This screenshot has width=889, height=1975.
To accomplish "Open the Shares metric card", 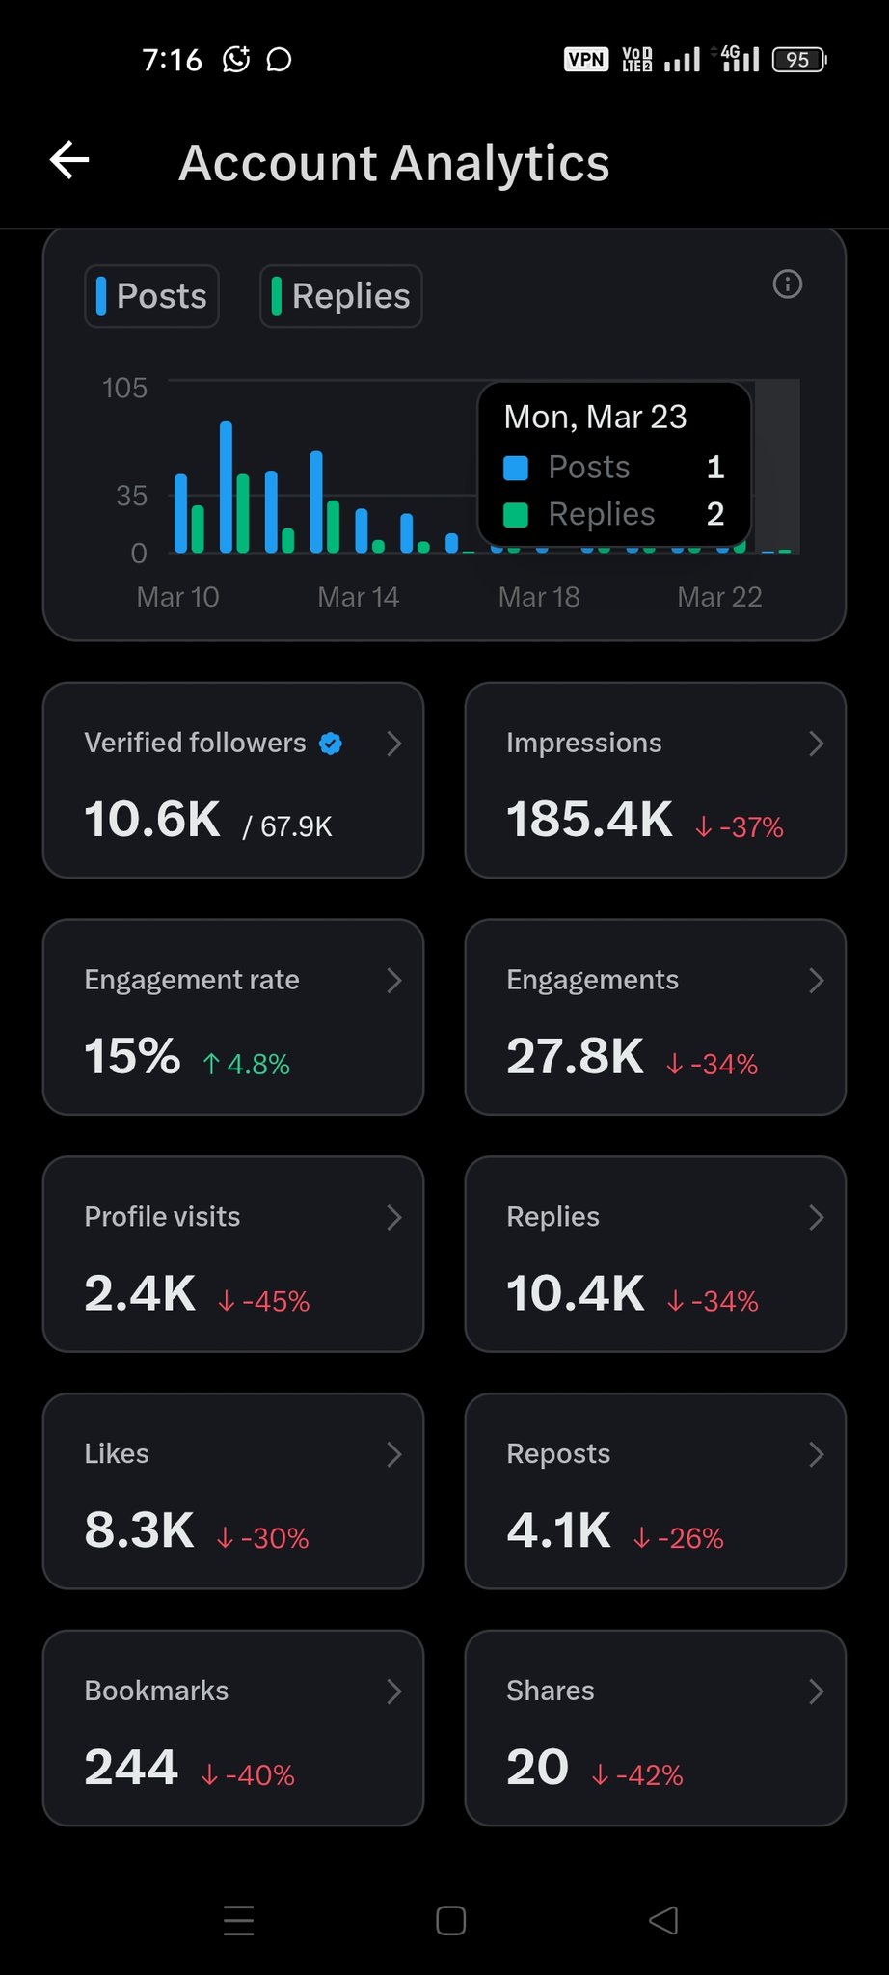I will (x=655, y=1728).
